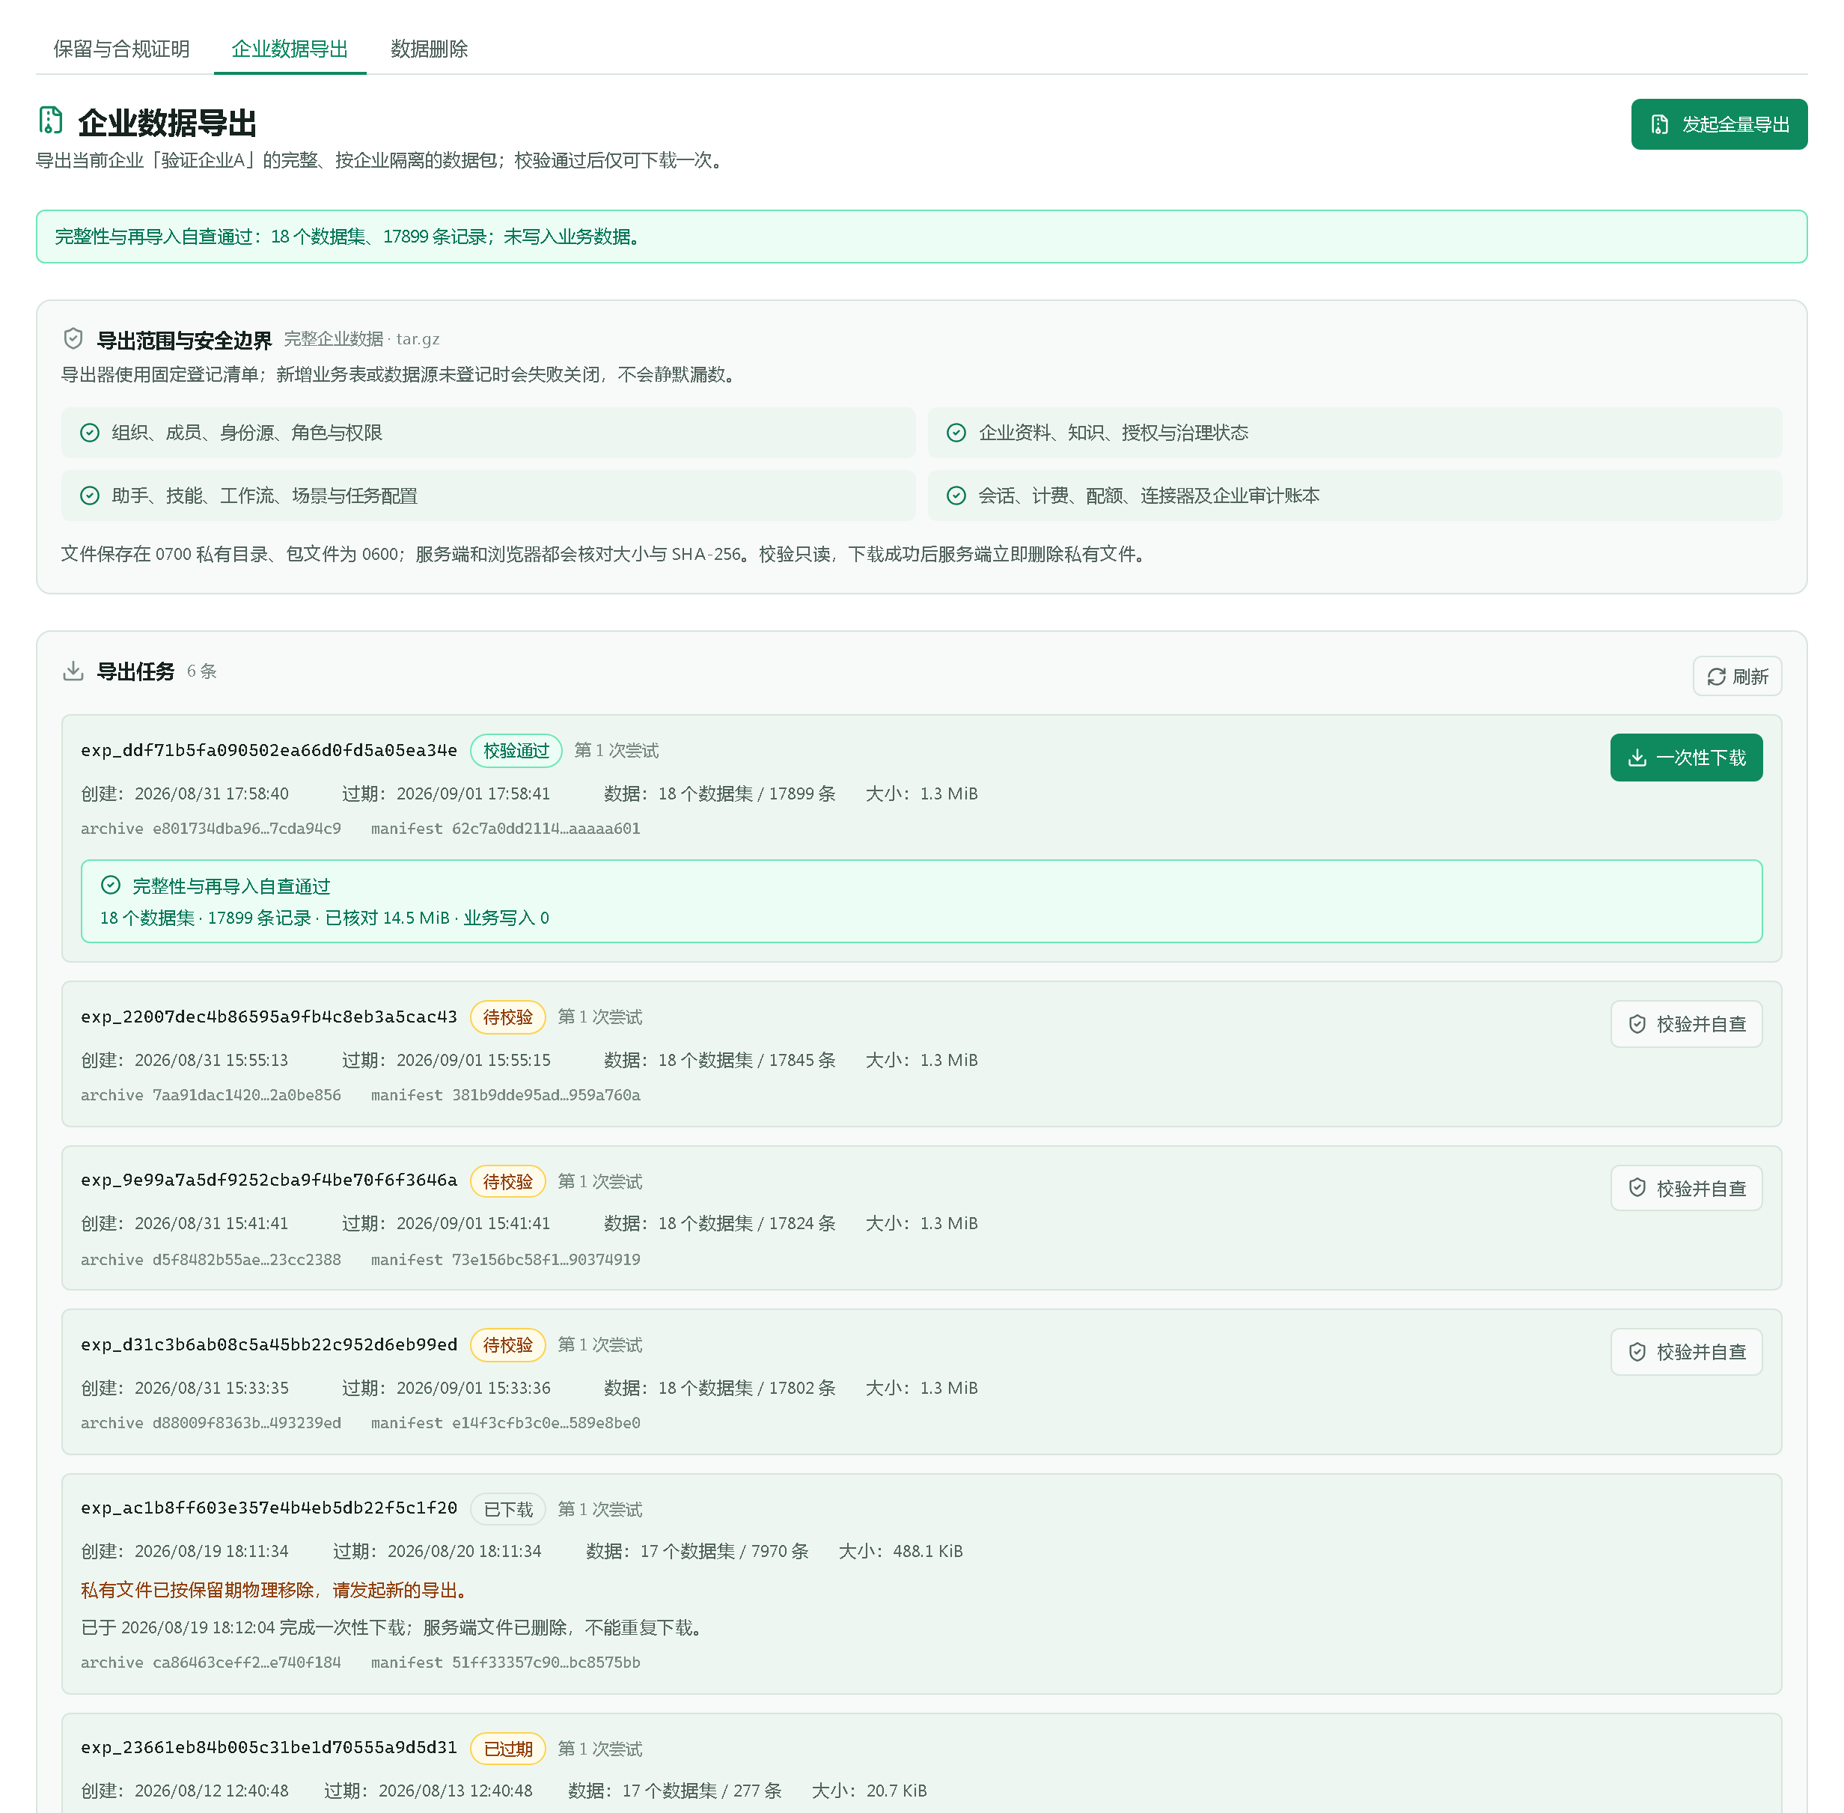This screenshot has width=1844, height=1813.
Task: Select export ID exp_ddf71b5fa090502ea66d0fd5a05ea34e
Action: [269, 750]
